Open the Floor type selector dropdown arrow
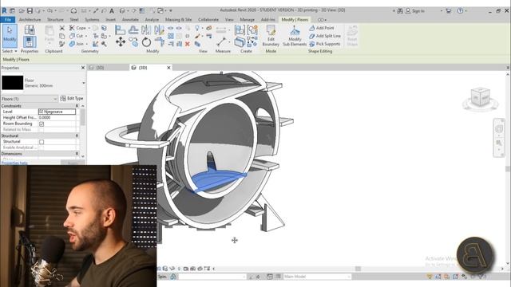Image resolution: width=511 pixels, height=287 pixels. (x=83, y=83)
